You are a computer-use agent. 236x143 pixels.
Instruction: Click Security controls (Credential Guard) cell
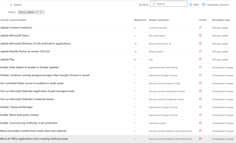tap(166, 99)
